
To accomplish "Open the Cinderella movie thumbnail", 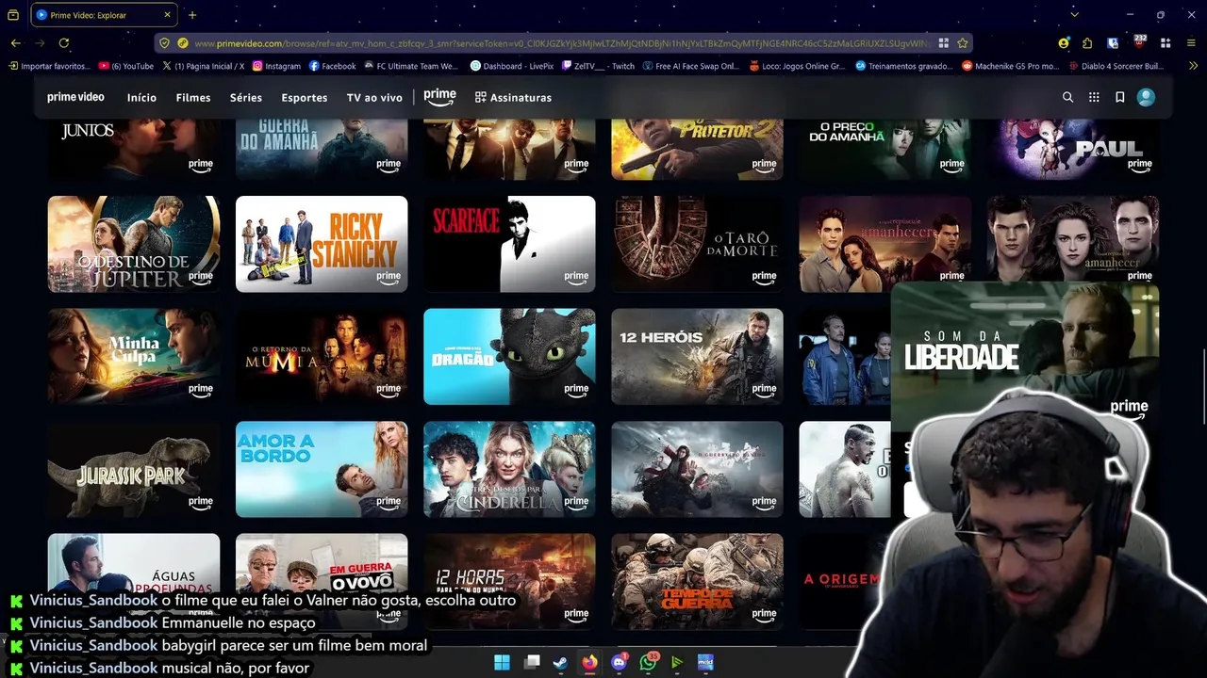I will (509, 469).
